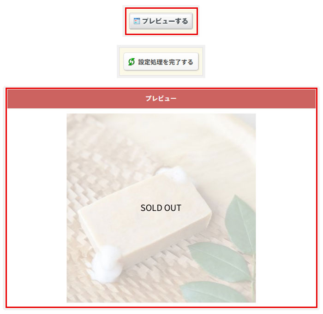Click the green refresh arrows icon
Viewport: 323px width, 314px height.
click(x=132, y=62)
